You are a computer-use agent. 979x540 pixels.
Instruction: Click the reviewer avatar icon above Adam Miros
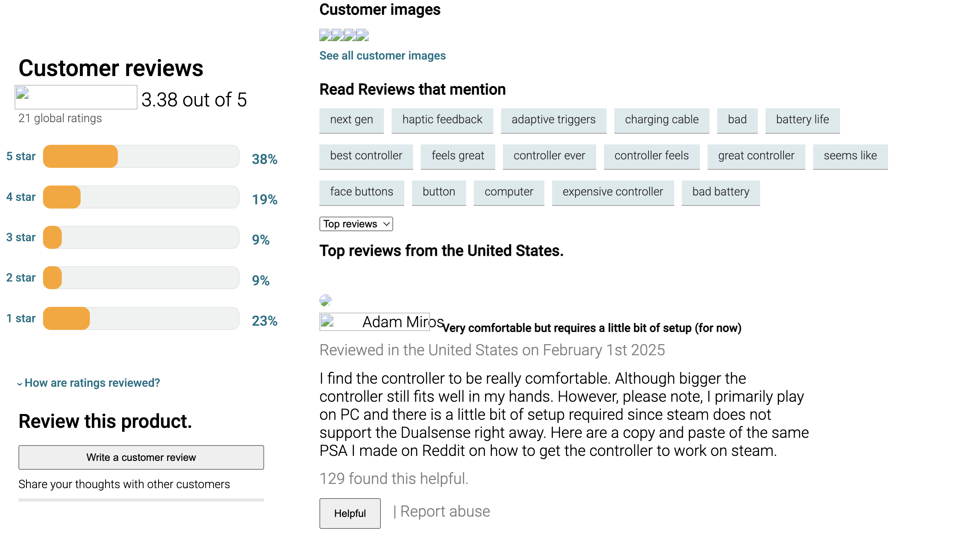(326, 300)
